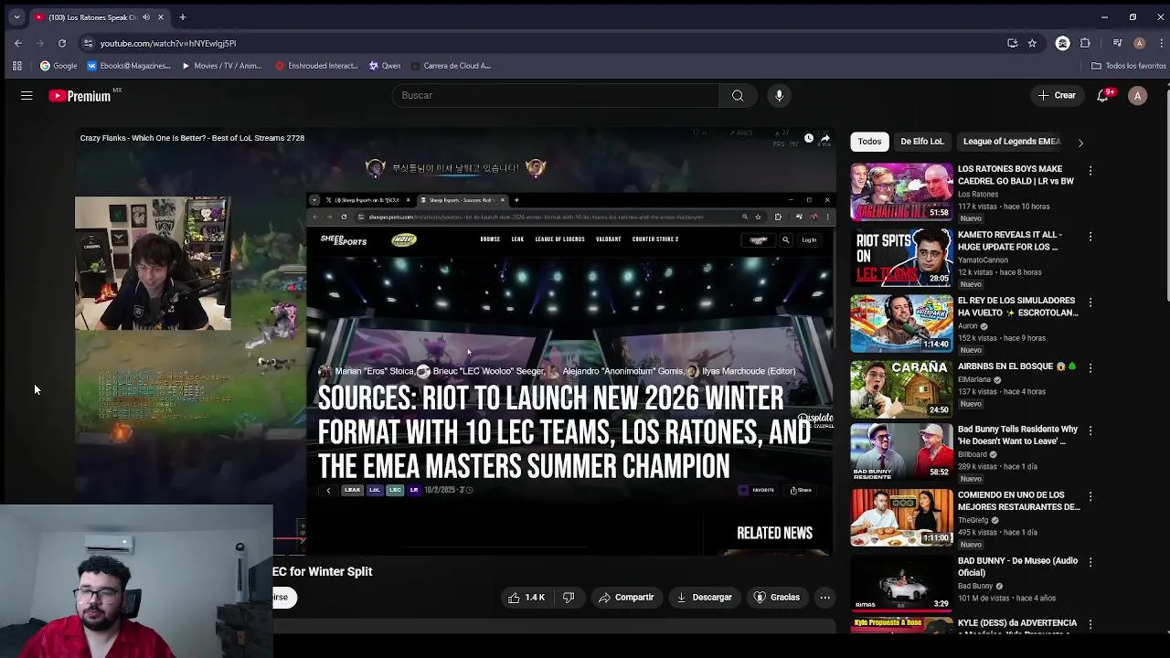The image size is (1170, 658).
Task: Open the Google bookmark
Action: coord(58,66)
